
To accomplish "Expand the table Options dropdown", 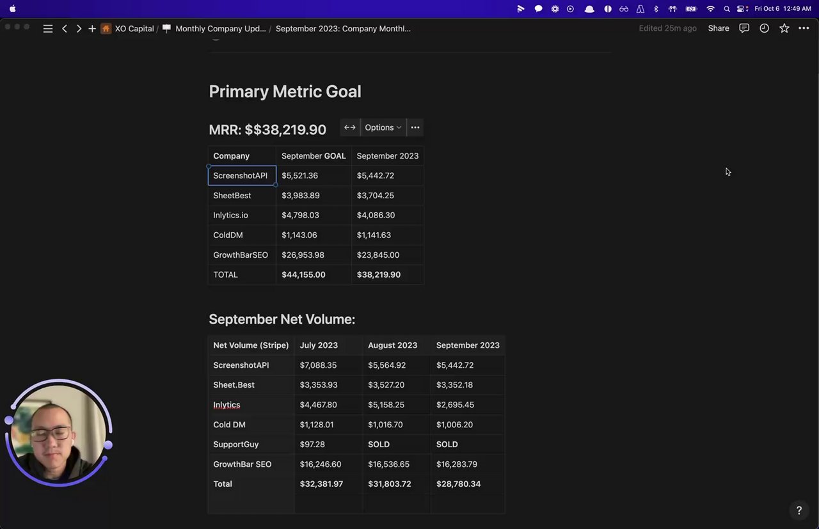I will pyautogui.click(x=383, y=127).
